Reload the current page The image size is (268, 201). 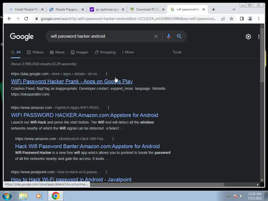(x=26, y=19)
